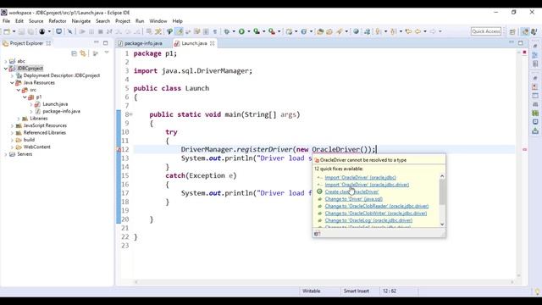Viewport: 542px width, 305px height.
Task: Click the Back navigation arrow icon
Action: (418, 31)
